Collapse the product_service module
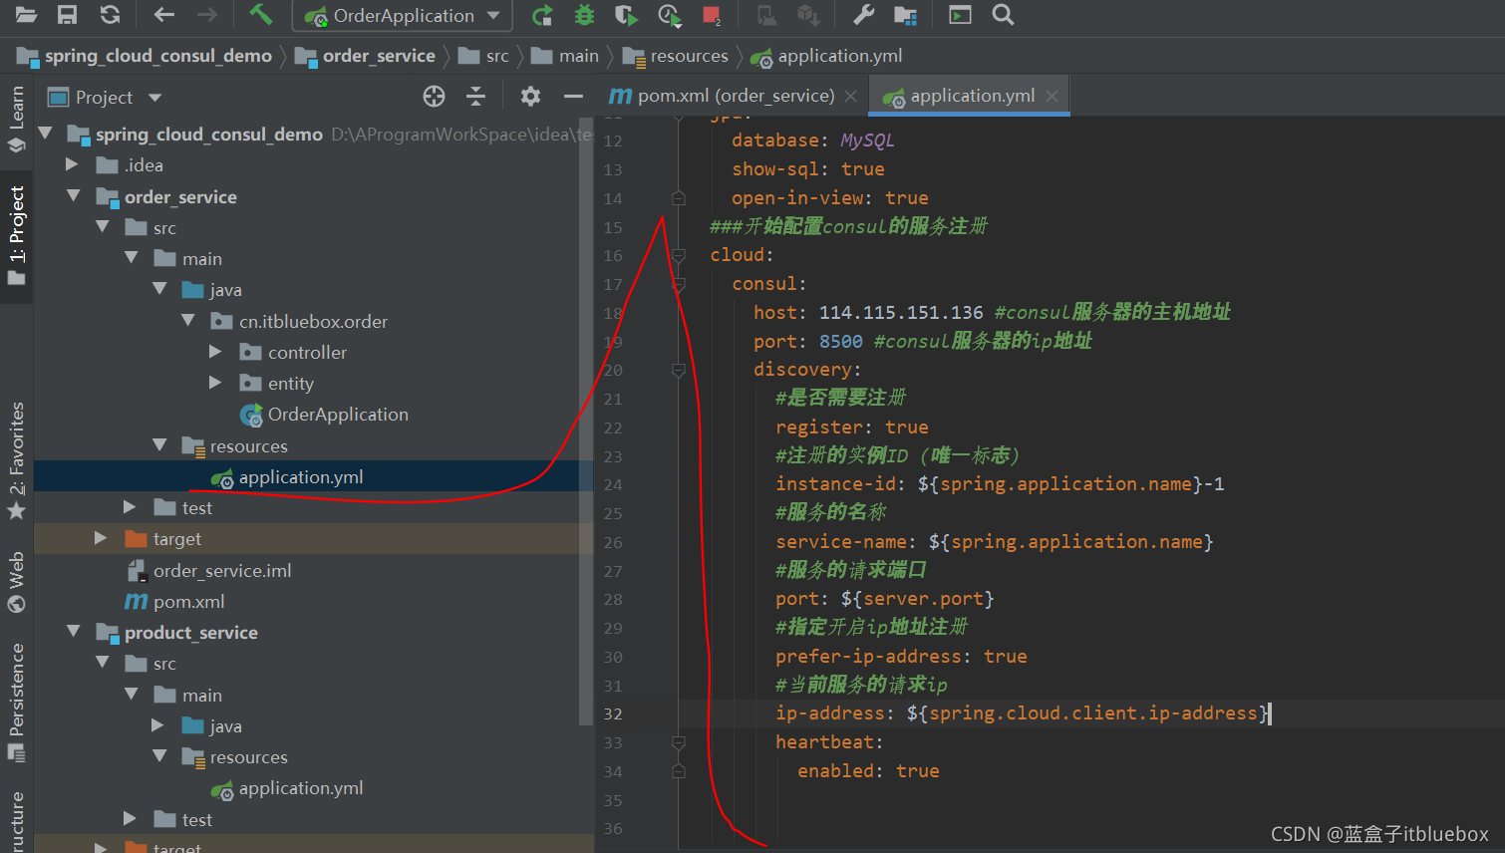The height and width of the screenshot is (853, 1505). tap(73, 631)
